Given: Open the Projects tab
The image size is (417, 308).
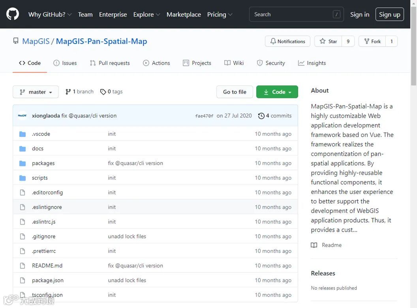Looking at the screenshot, I should tap(197, 63).
